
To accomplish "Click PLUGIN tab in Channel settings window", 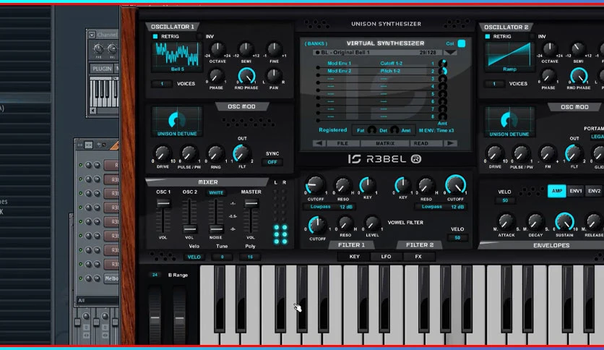I will tap(102, 69).
